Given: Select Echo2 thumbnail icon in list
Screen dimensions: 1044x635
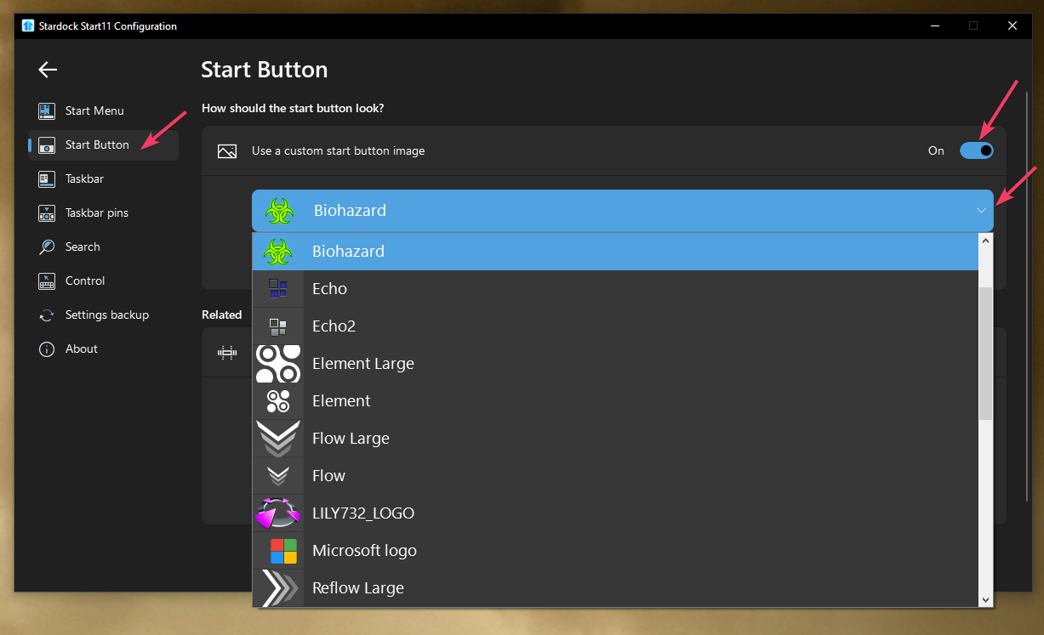Looking at the screenshot, I should pyautogui.click(x=278, y=326).
